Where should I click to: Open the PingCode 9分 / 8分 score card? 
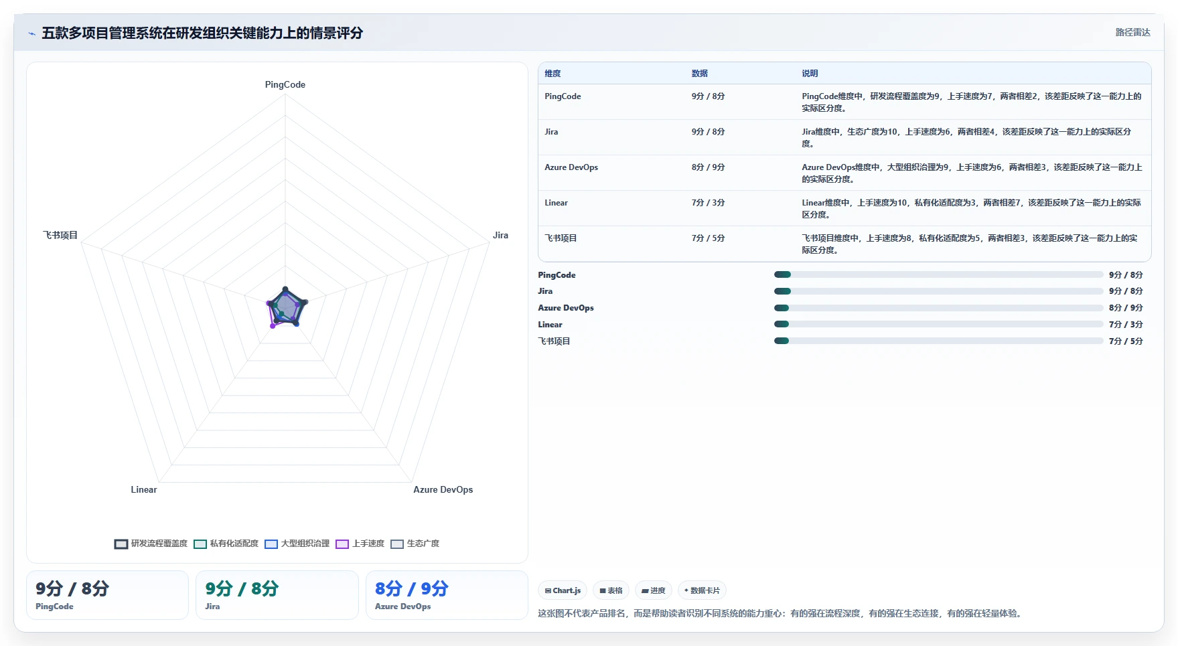(x=107, y=595)
